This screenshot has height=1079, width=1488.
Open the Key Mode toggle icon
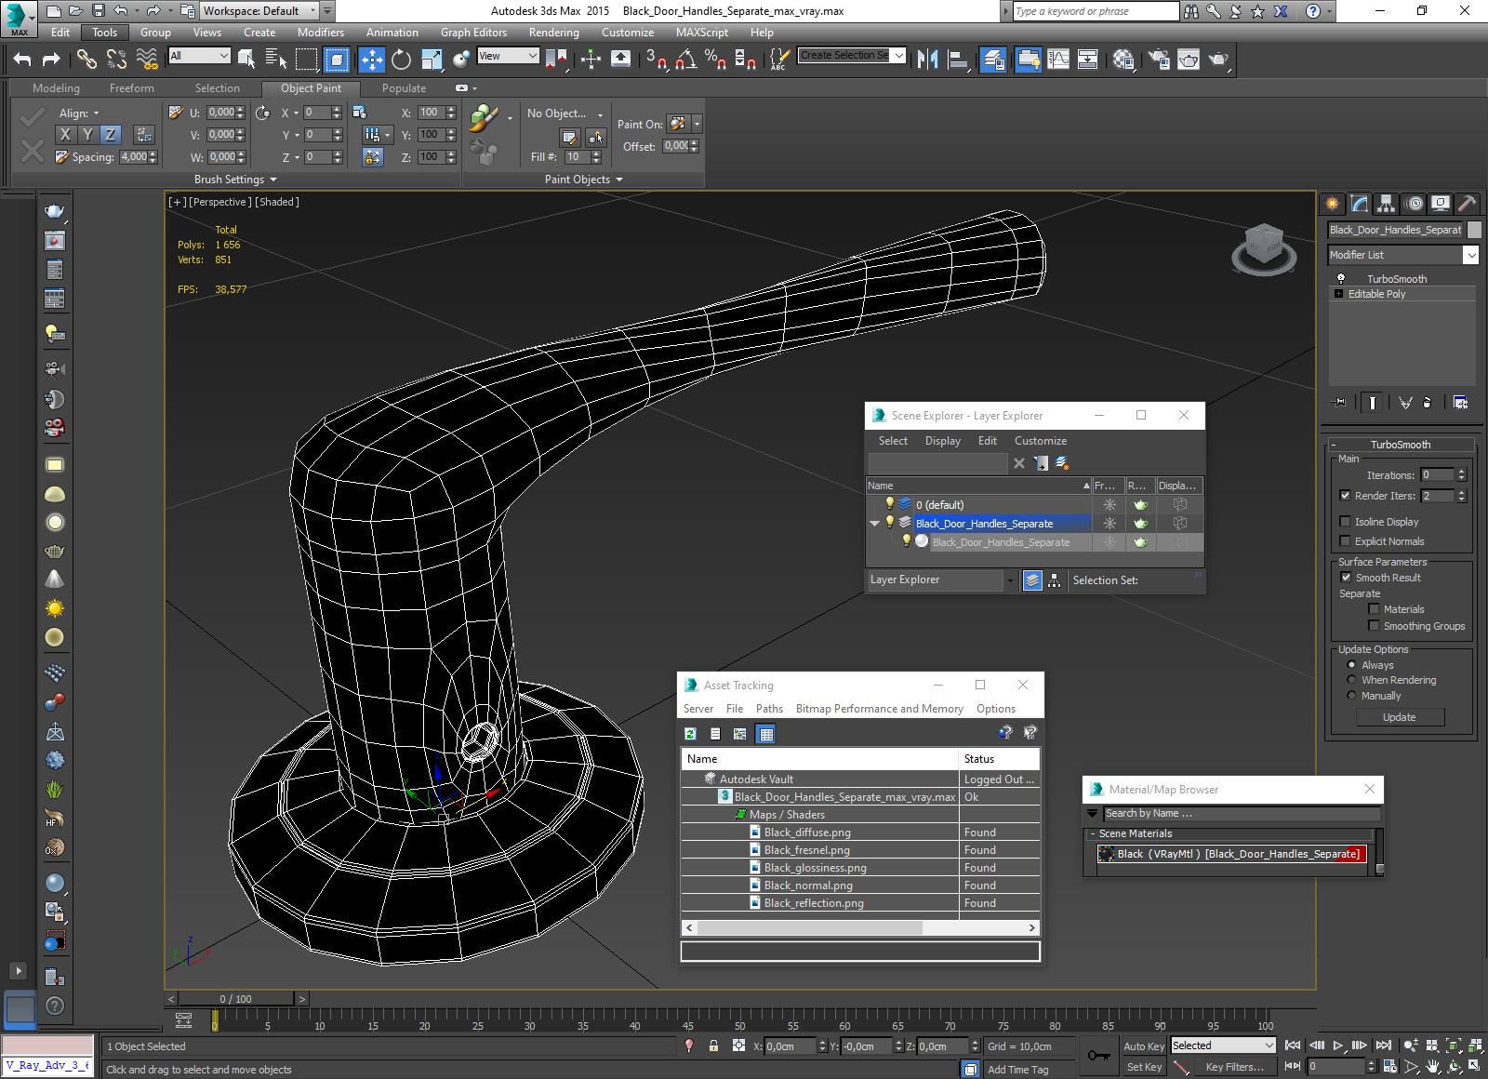[x=1293, y=1066]
